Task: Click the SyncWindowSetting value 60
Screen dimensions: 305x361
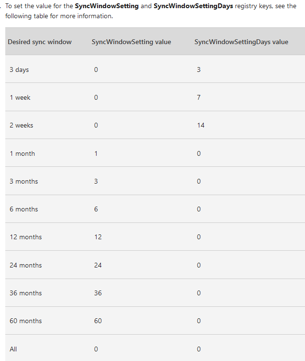Action: pyautogui.click(x=98, y=321)
